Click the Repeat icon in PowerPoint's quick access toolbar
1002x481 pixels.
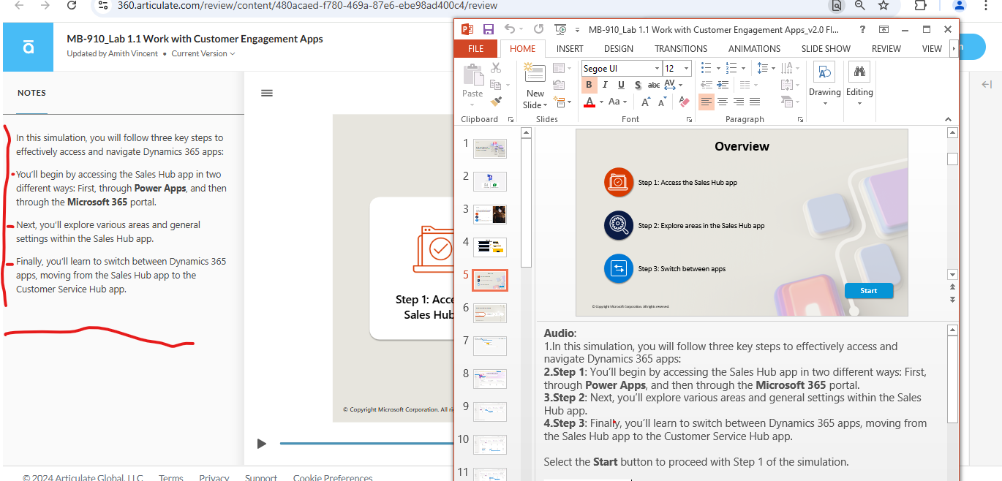pyautogui.click(x=539, y=29)
